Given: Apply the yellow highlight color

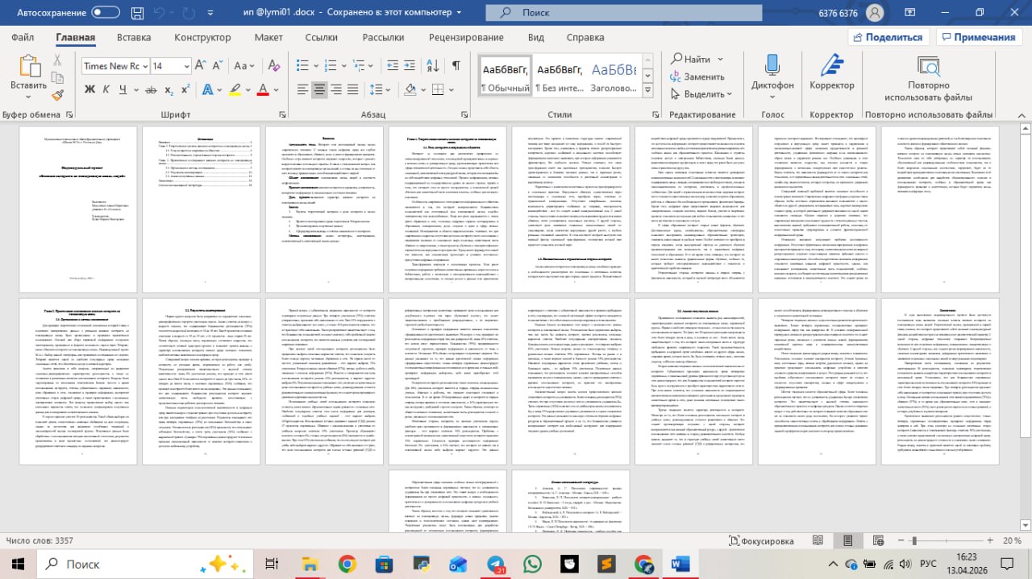Looking at the screenshot, I should (233, 89).
